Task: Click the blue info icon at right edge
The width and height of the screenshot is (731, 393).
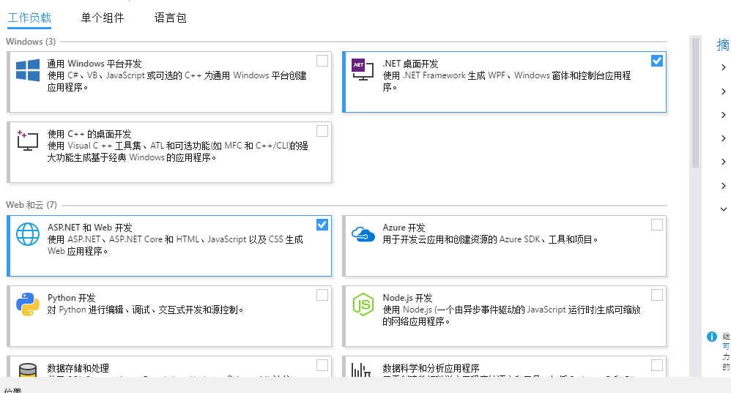Action: (x=711, y=336)
